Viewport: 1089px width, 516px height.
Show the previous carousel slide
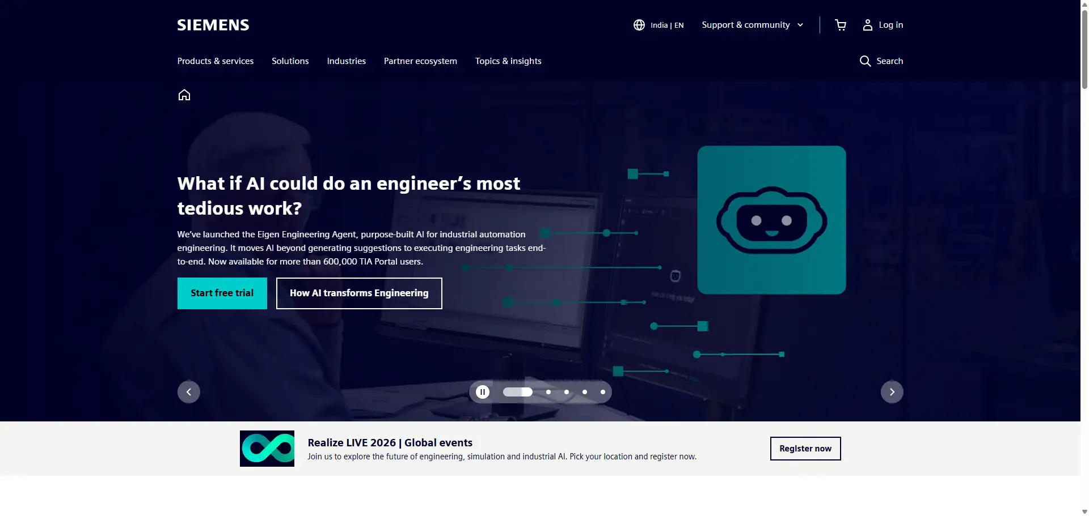189,392
